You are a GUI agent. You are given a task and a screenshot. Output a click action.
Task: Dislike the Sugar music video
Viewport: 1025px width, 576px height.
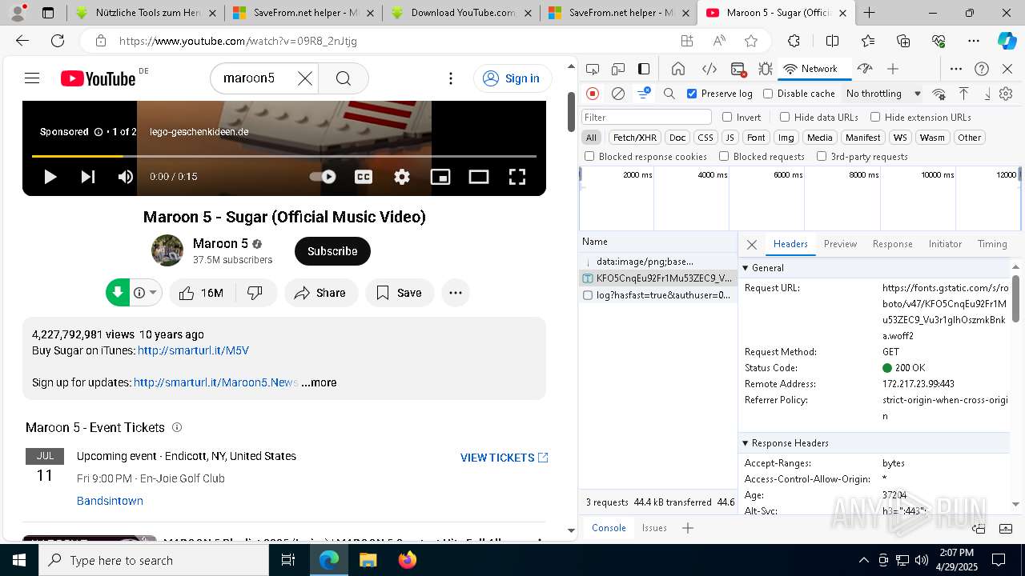(255, 293)
